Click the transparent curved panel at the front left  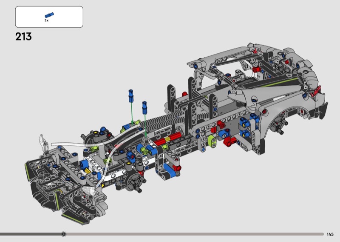pyautogui.click(x=43, y=141)
